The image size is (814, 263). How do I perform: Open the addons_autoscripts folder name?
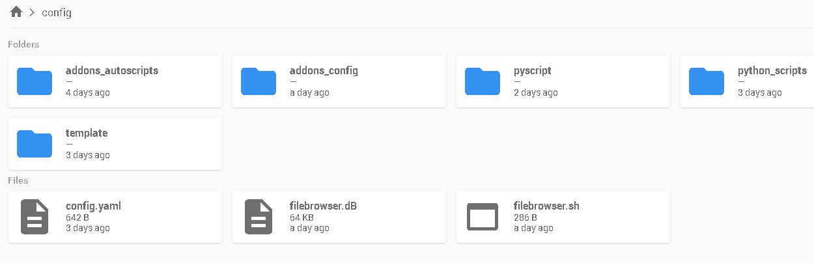point(111,70)
